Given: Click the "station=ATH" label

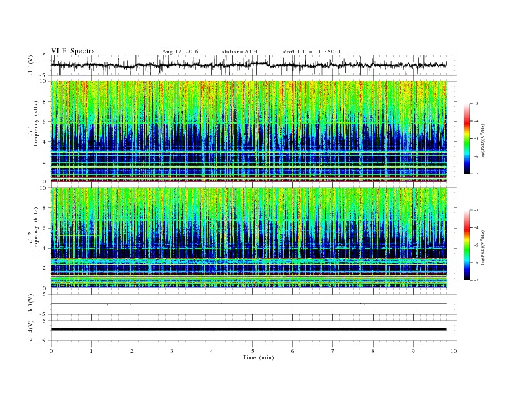Looking at the screenshot, I should (x=239, y=52).
